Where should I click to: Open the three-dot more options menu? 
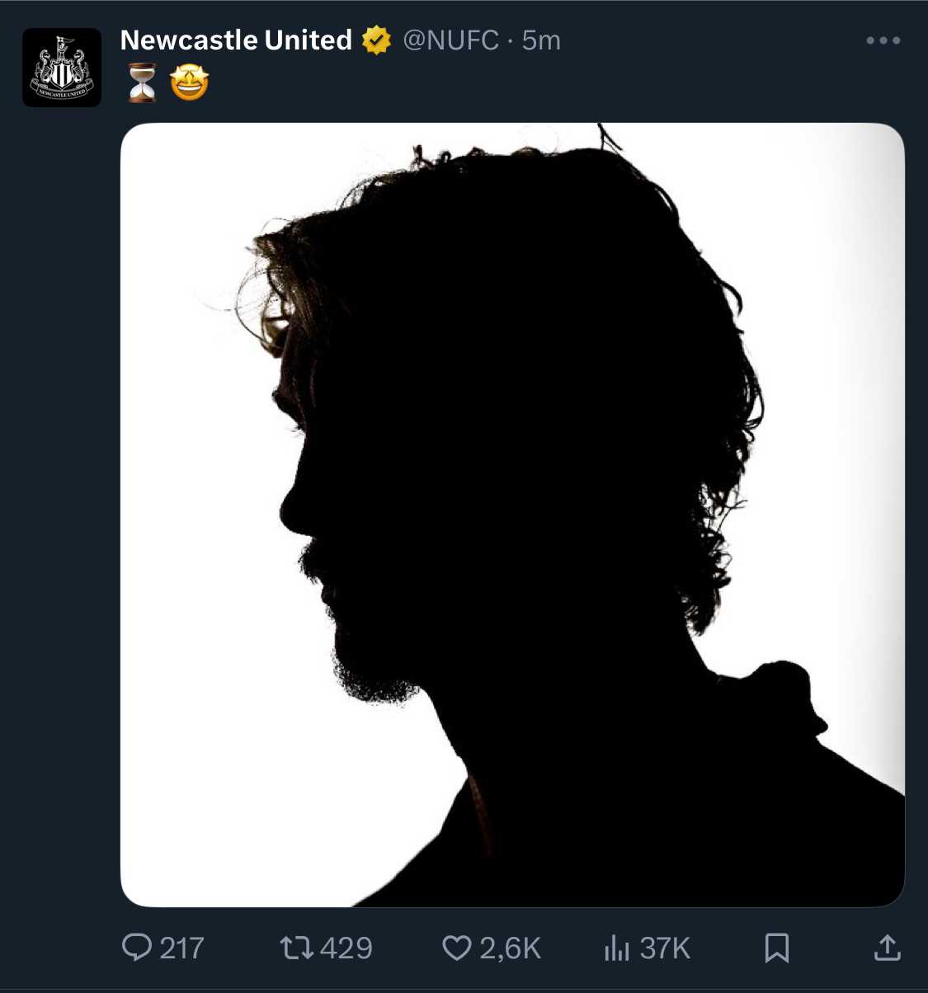click(883, 40)
